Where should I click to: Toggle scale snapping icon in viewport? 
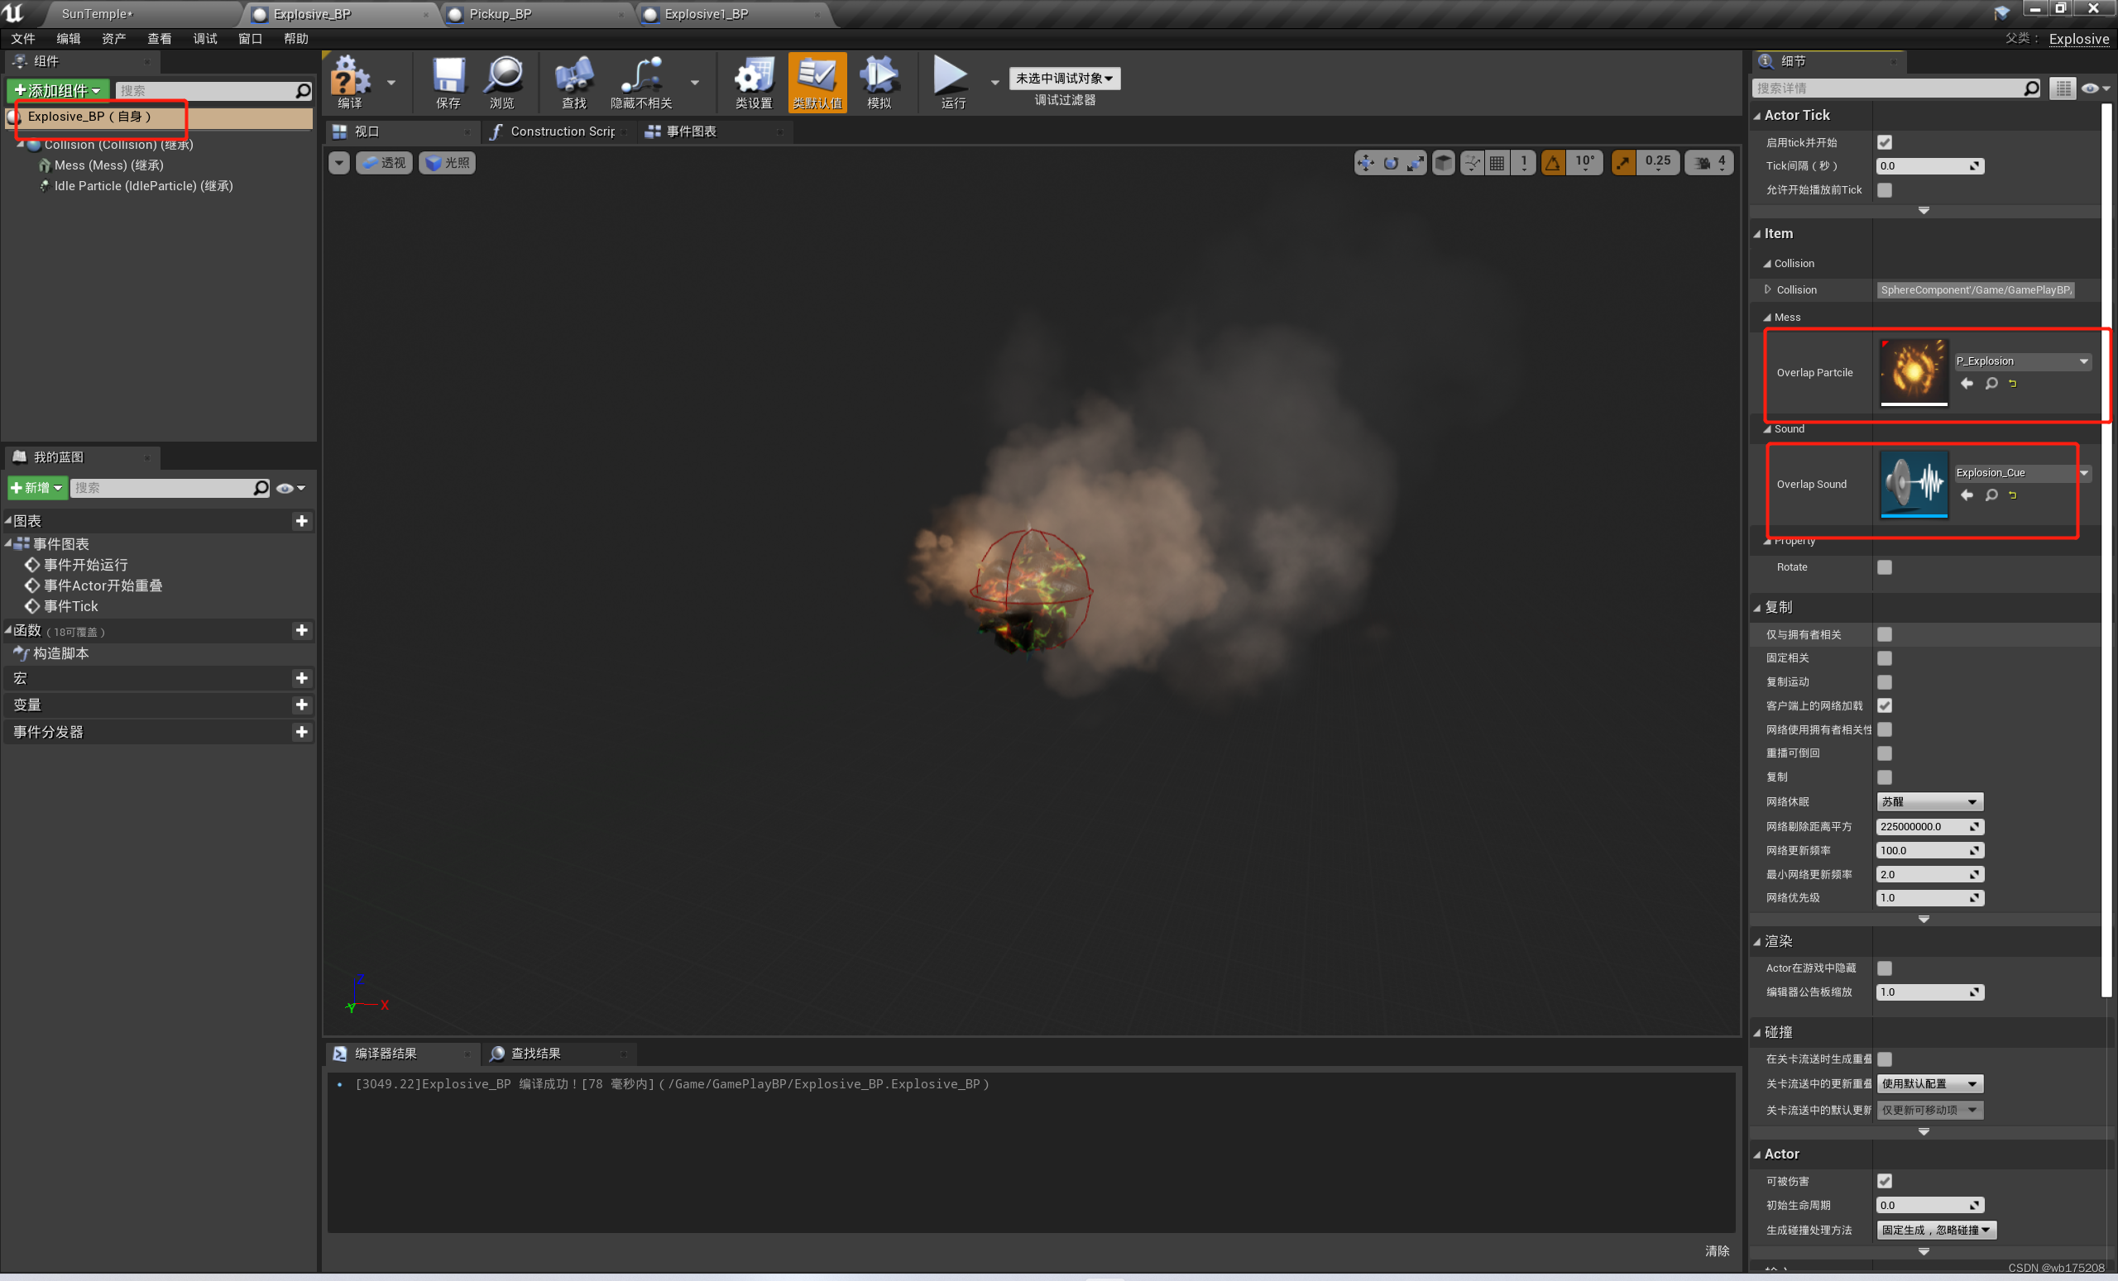click(1623, 162)
